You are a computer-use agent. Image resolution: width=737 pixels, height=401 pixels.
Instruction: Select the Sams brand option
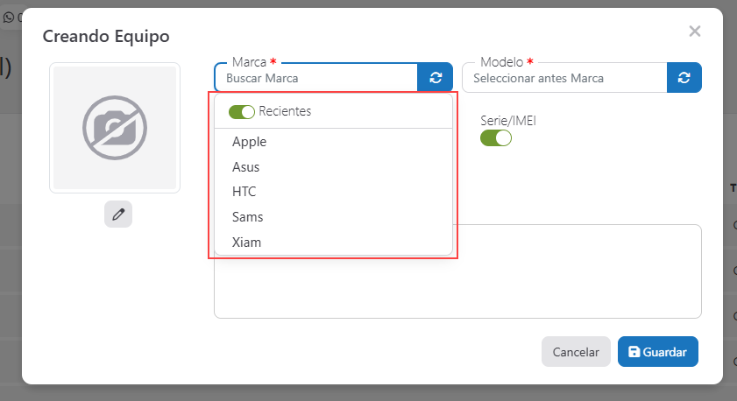(248, 217)
